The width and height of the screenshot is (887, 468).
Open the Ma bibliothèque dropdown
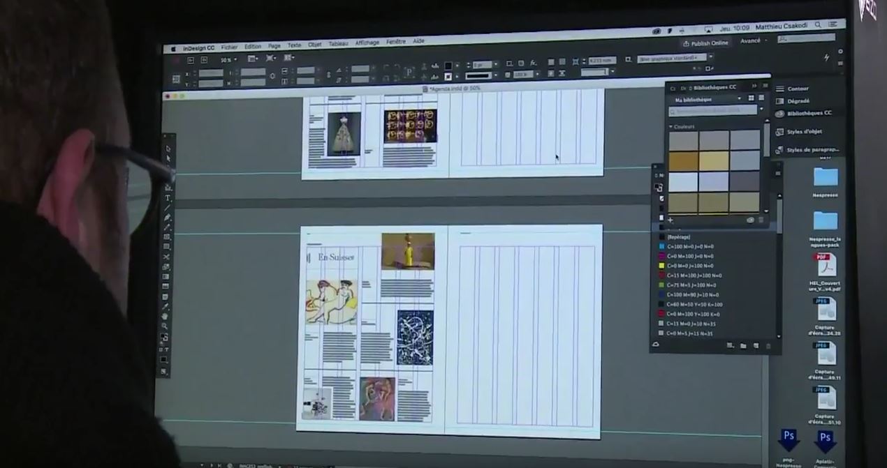click(706, 100)
